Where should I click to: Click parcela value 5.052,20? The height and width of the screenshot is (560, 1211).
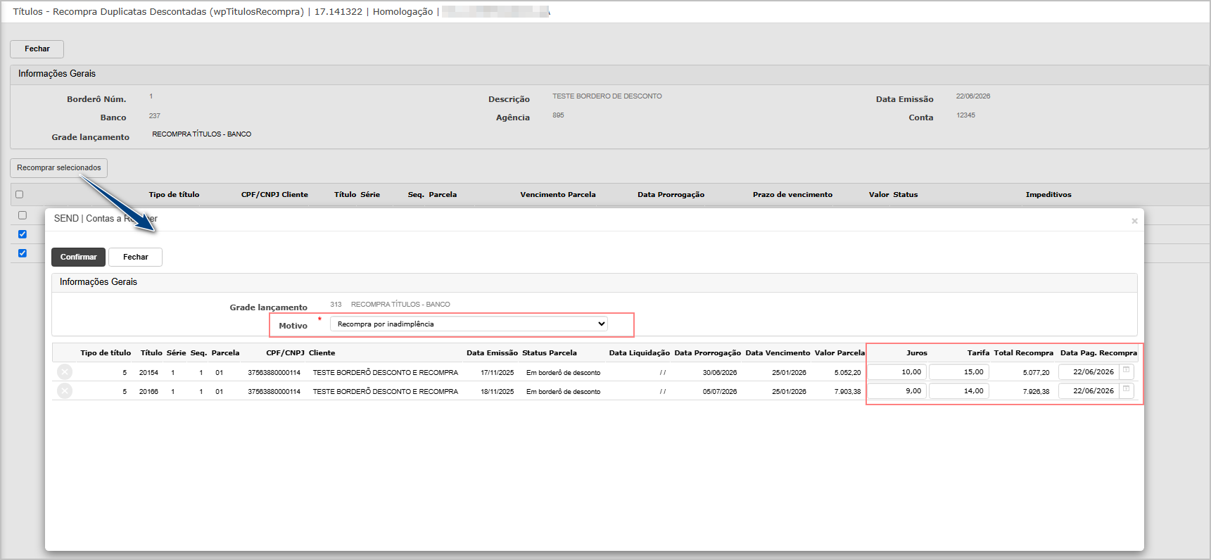pos(847,373)
